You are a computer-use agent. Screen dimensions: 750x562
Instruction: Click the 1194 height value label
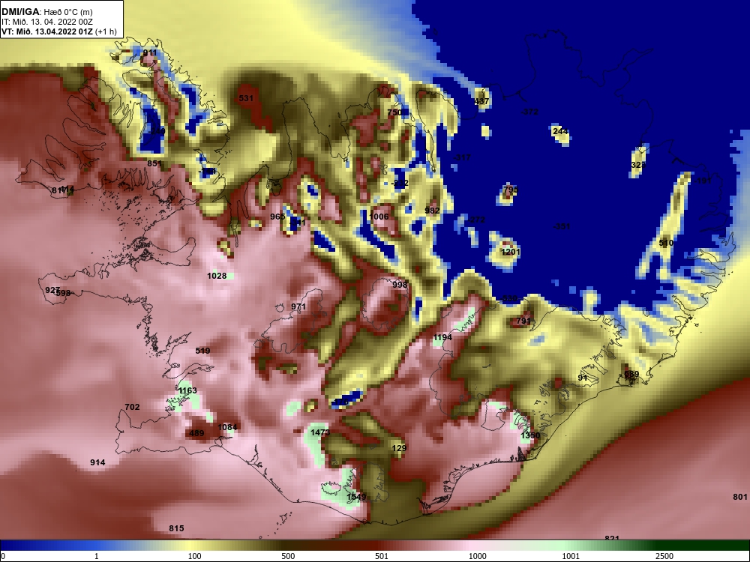(x=442, y=337)
